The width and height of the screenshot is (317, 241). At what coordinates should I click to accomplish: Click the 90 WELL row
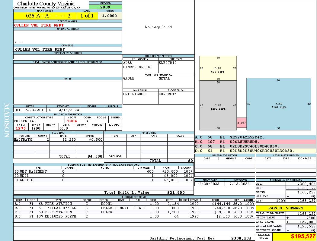click(104, 176)
